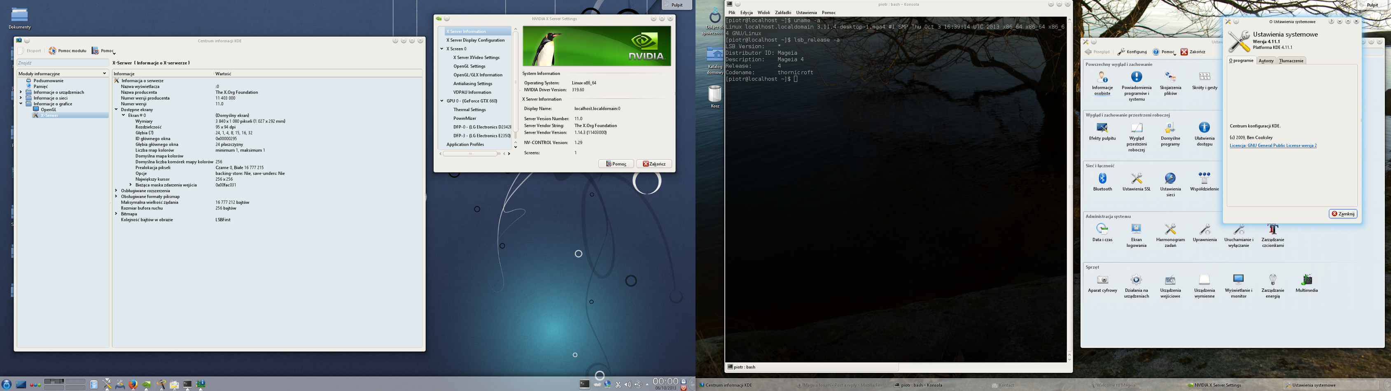
Task: Open Harmonogram zadań module
Action: (x=1170, y=235)
